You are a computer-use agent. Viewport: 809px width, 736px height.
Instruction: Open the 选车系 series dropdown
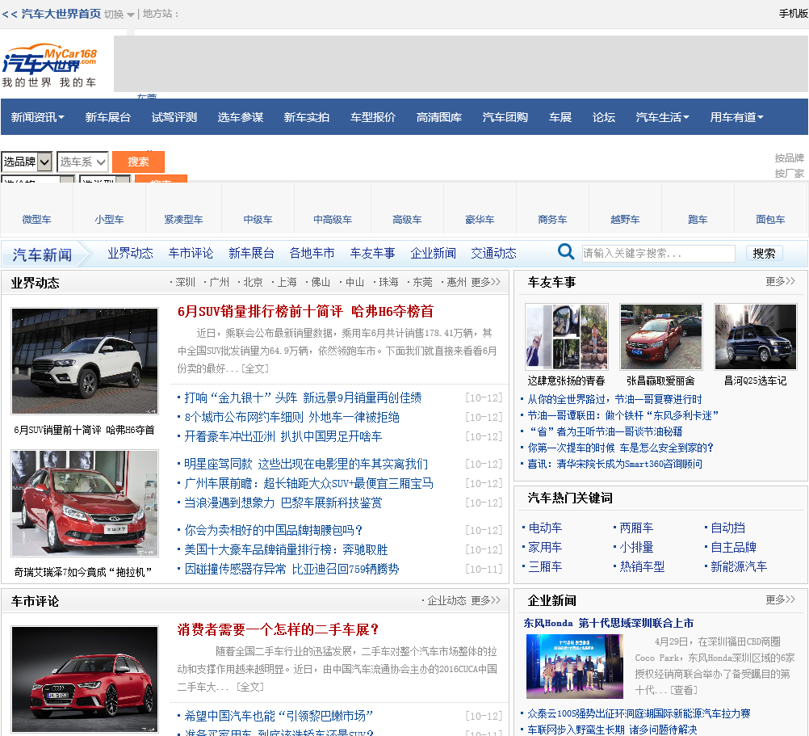point(82,162)
